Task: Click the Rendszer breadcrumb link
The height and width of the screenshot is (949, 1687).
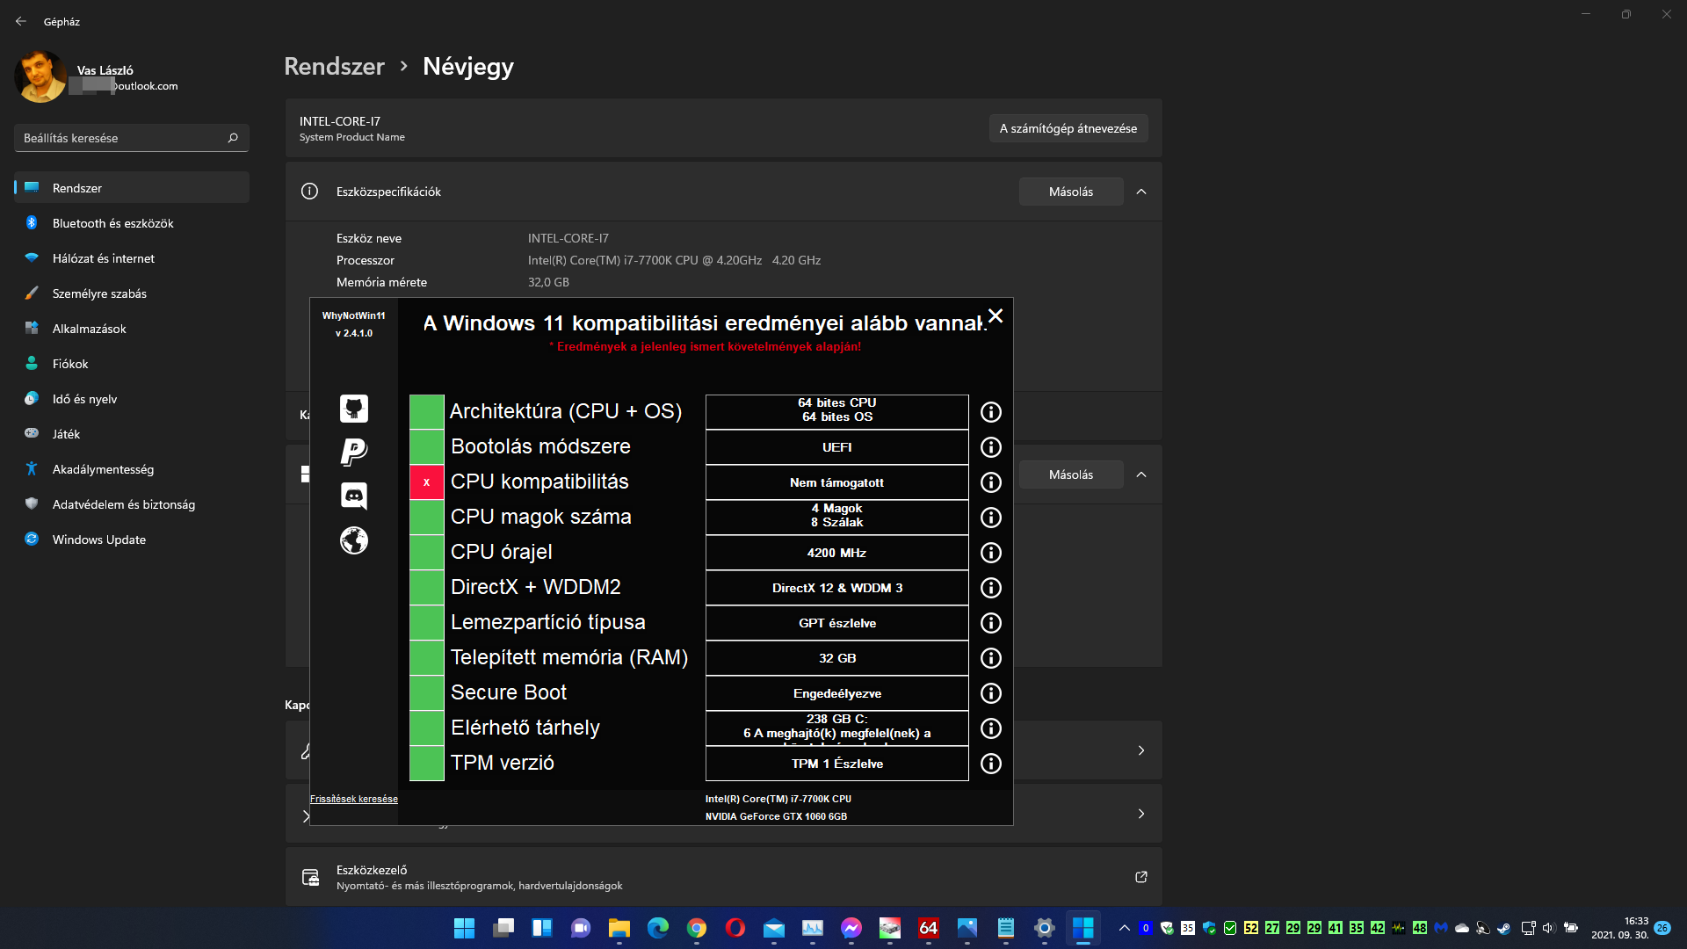Action: (334, 66)
